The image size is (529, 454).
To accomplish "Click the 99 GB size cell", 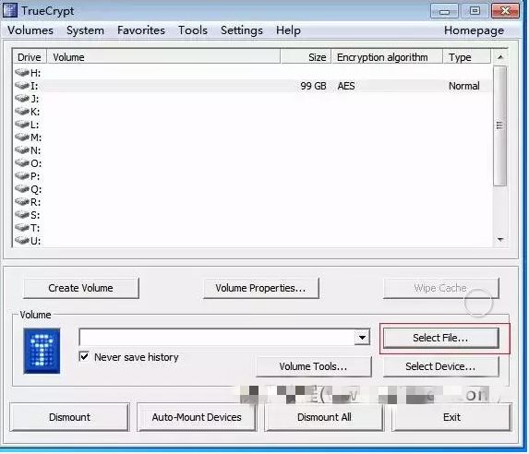I will 313,86.
